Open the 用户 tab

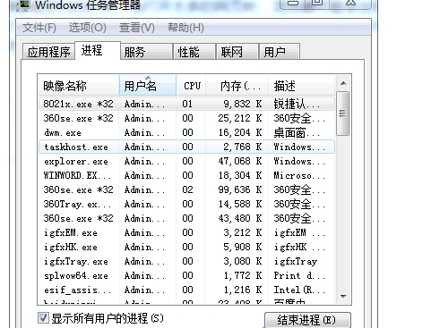[x=280, y=52]
